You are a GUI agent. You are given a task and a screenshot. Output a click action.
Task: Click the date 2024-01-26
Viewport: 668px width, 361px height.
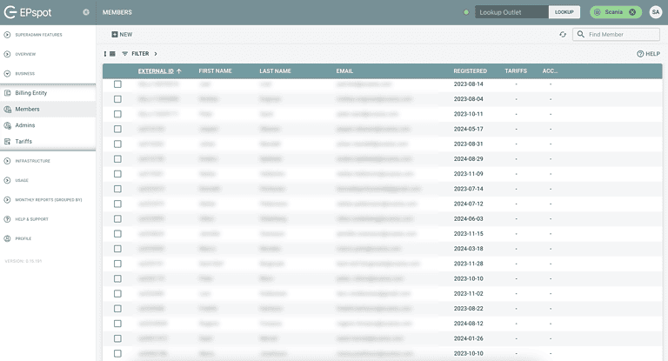tap(468, 338)
